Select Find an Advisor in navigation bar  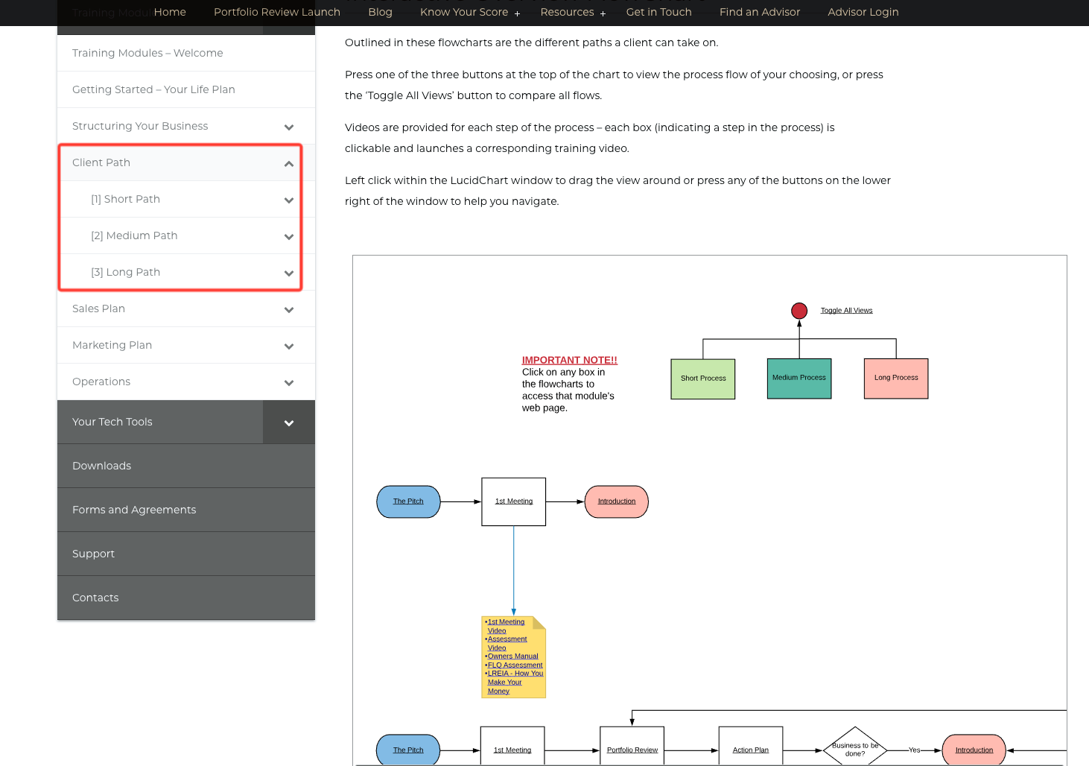pos(760,12)
